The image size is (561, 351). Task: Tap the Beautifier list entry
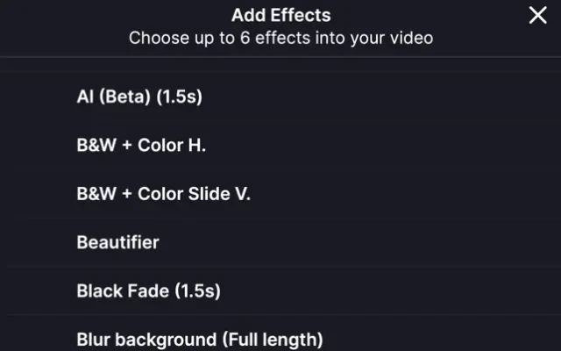118,242
